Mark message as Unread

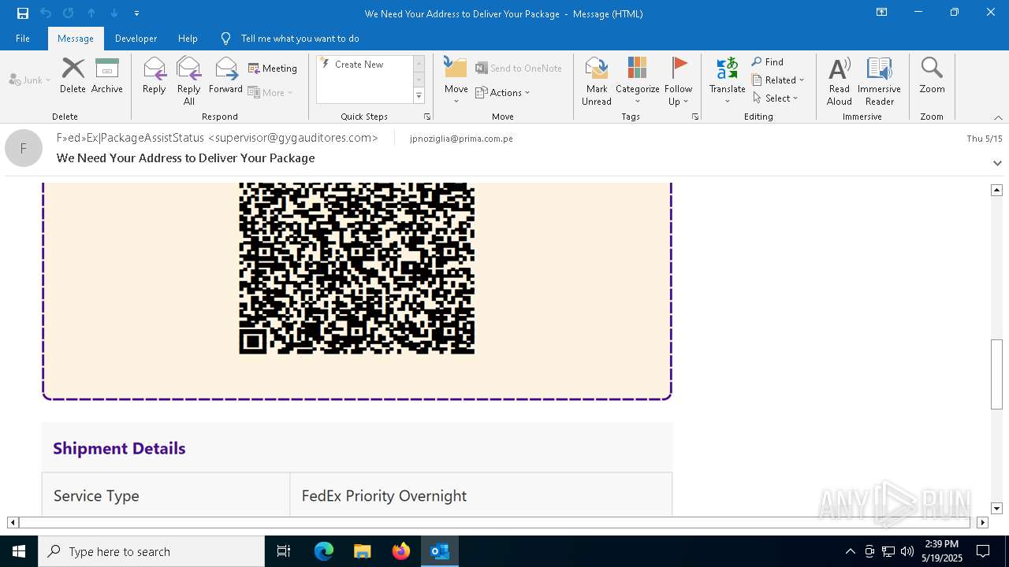coord(597,80)
